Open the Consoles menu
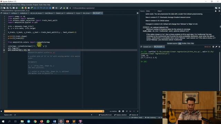The width and height of the screenshot is (221, 124). [29, 5]
